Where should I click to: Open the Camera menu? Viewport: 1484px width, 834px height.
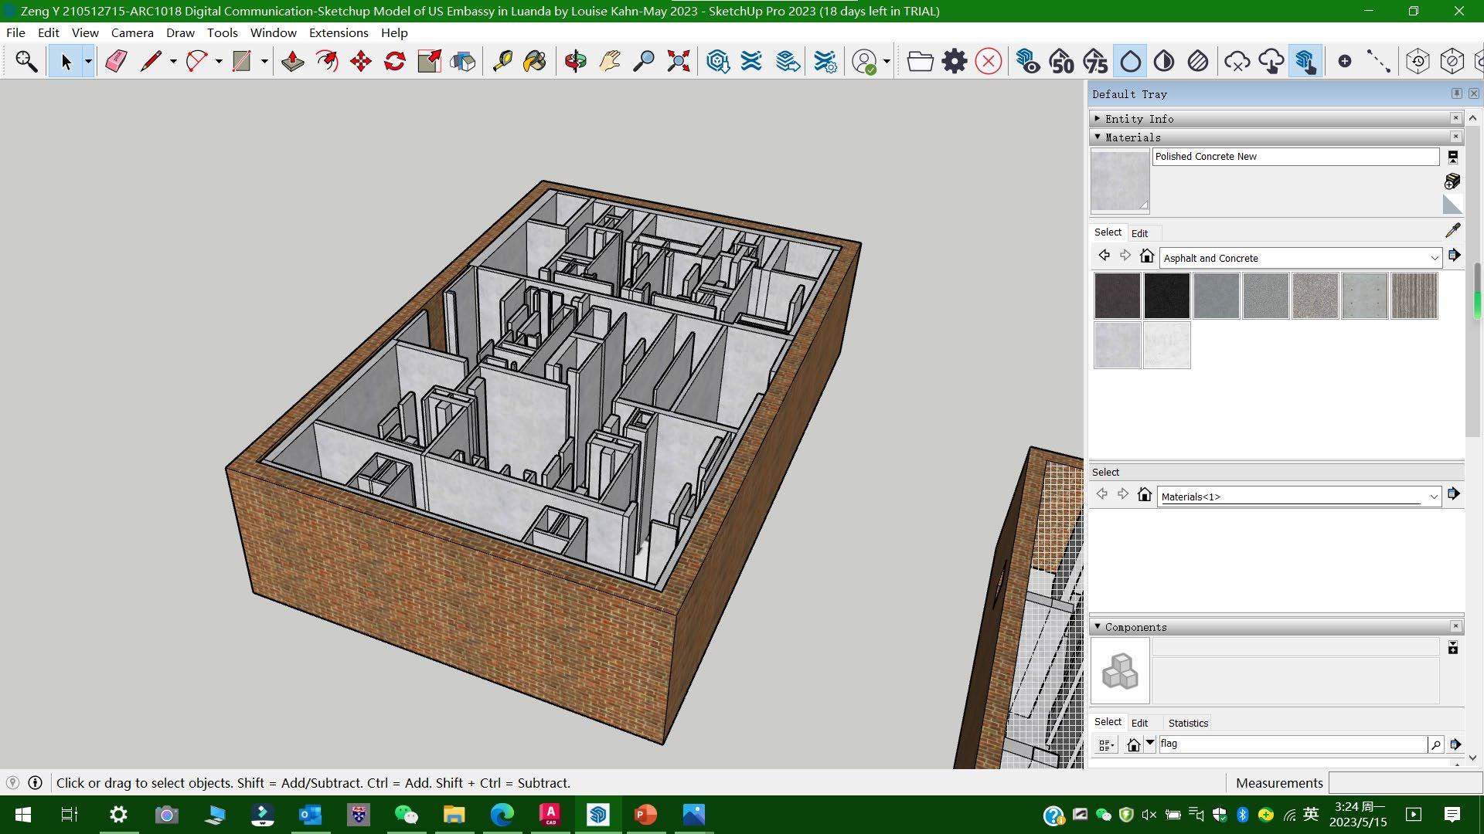point(132,32)
